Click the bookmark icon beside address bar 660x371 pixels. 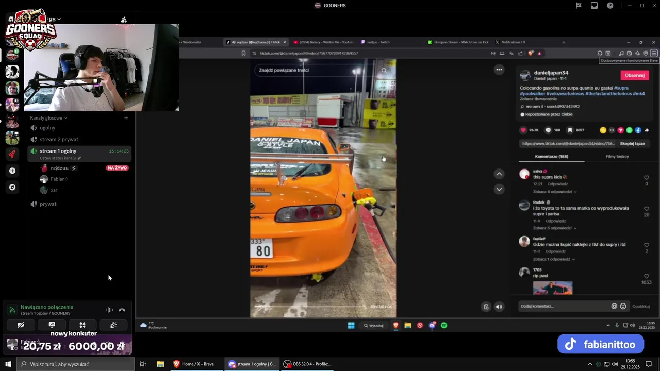[244, 53]
